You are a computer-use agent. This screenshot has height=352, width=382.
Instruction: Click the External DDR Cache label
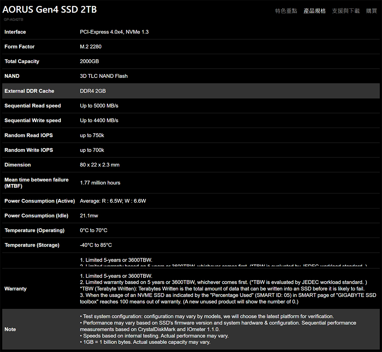pos(29,91)
